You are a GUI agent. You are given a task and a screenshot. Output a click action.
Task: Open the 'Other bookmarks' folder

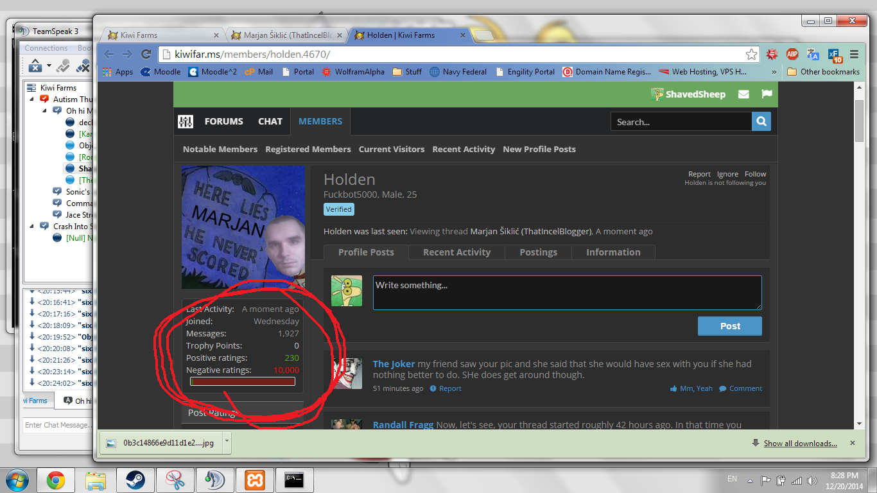coord(823,72)
